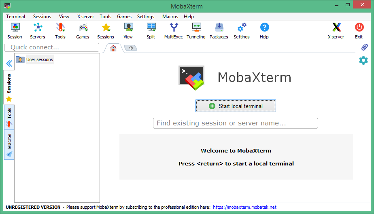374x214 pixels.
Task: Open the Sessions menu
Action: [x=42, y=17]
